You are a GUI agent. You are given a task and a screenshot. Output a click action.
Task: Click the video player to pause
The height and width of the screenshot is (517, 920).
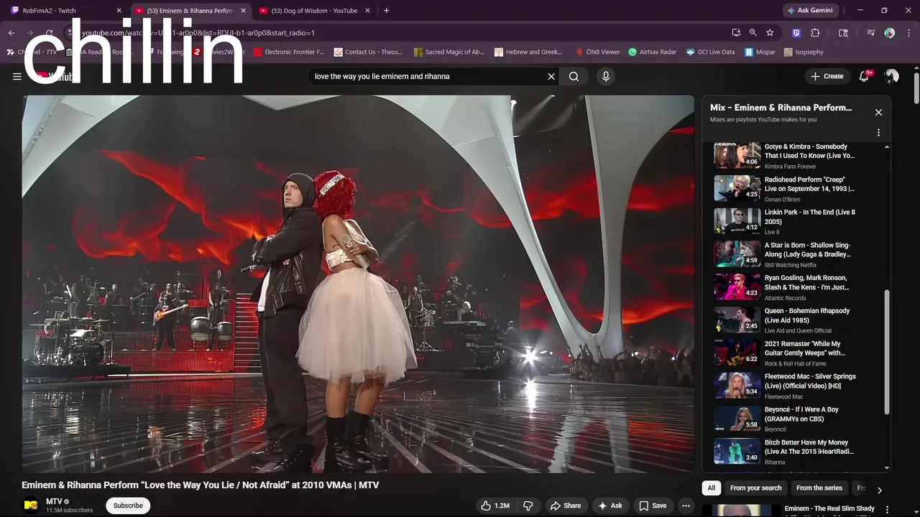pos(358,284)
